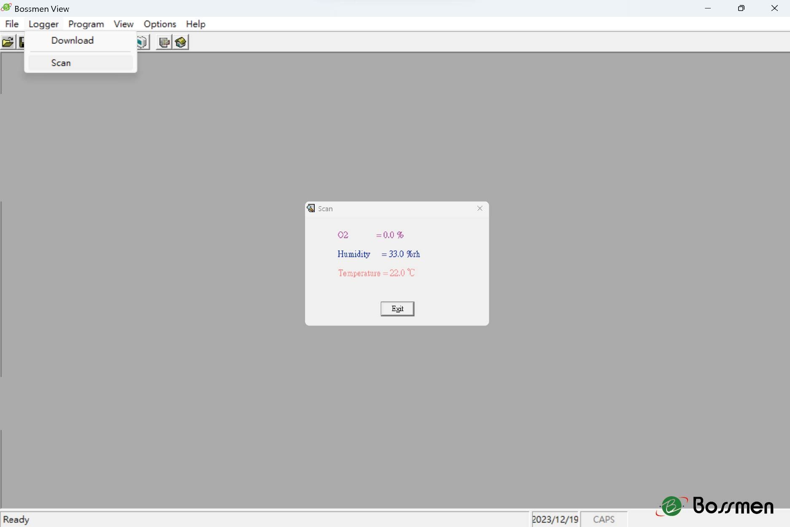Click the teal monitor toolbar icon
Viewport: 790px width, 527px height.
coord(143,42)
